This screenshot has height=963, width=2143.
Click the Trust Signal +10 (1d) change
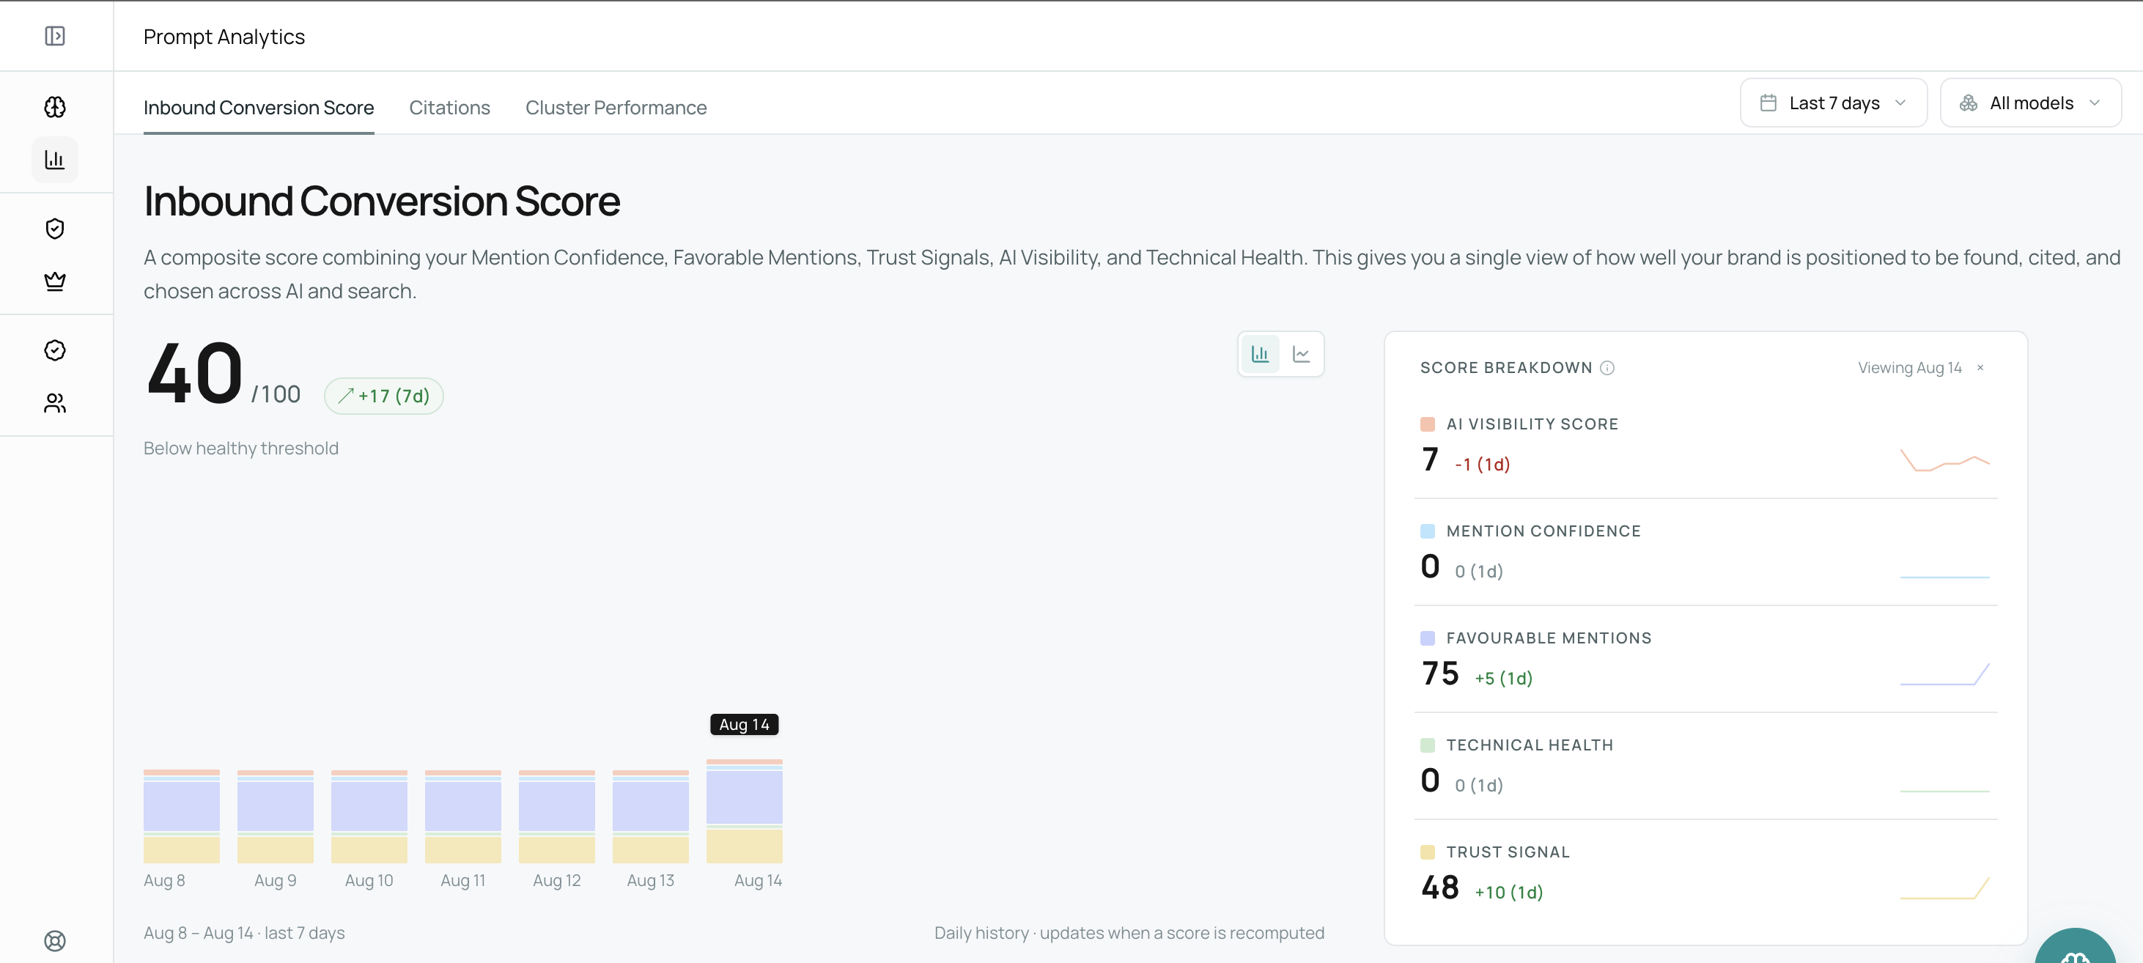pos(1508,893)
